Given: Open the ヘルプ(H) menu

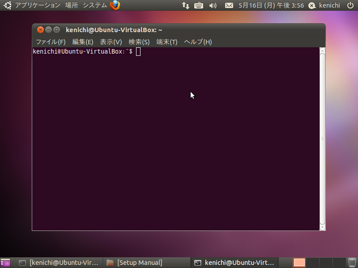Looking at the screenshot, I should point(198,42).
